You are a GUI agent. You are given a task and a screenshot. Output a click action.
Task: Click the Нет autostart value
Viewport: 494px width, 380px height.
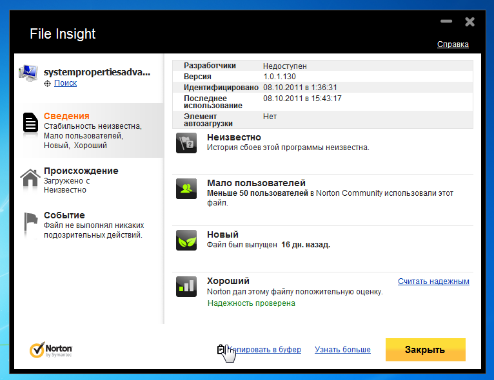coord(270,117)
